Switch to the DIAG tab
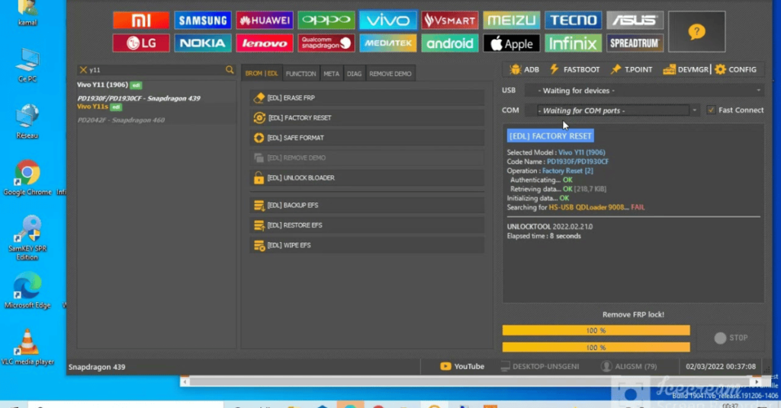 click(354, 74)
